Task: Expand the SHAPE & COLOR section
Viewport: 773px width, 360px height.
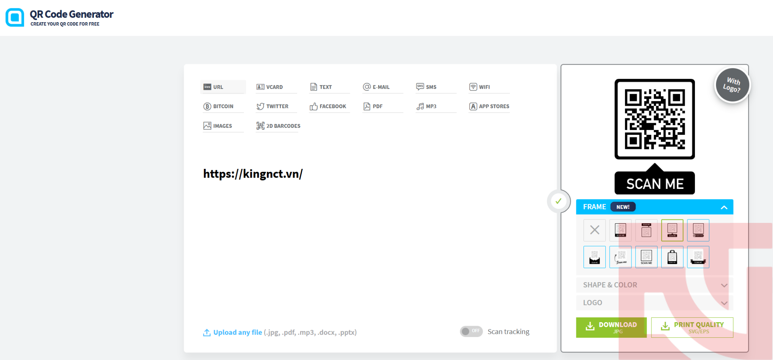Action: click(x=654, y=285)
